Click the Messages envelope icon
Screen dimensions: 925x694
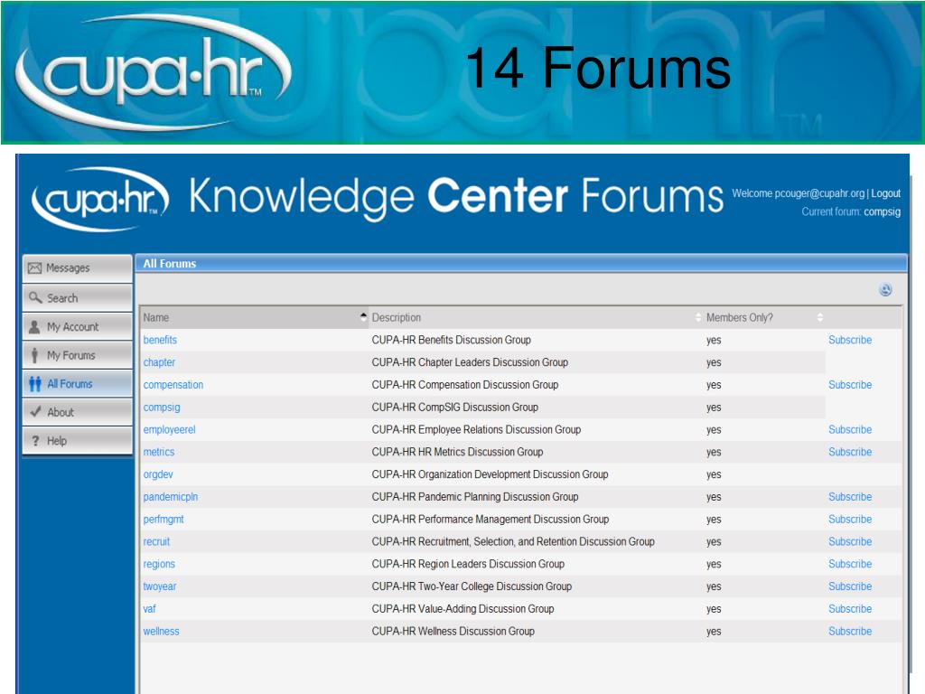[x=35, y=268]
